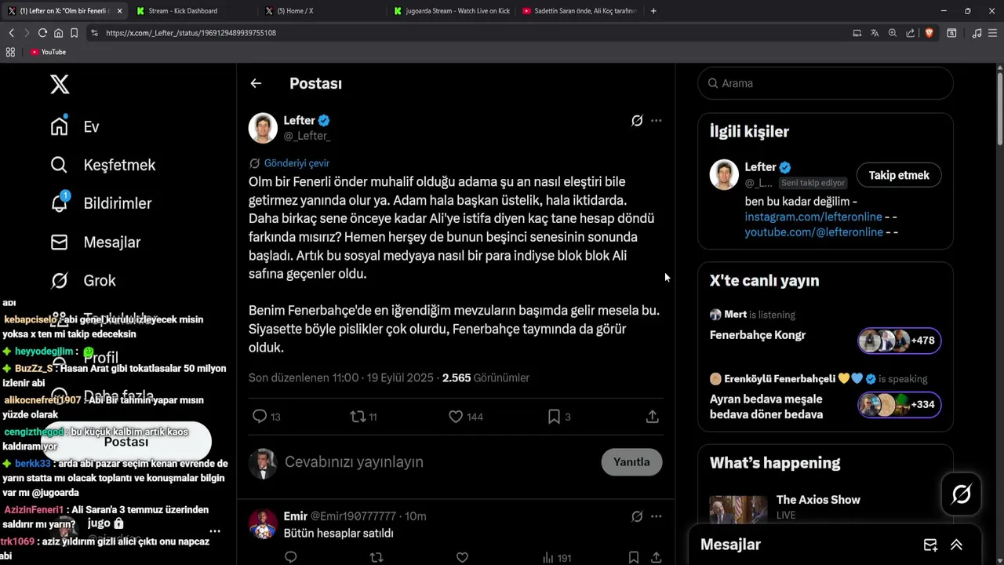Viewport: 1004px width, 565px height.
Task: Open a new browser tab
Action: click(x=653, y=11)
